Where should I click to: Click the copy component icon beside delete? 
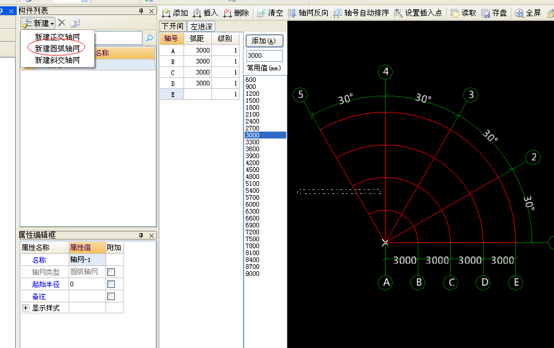coord(75,23)
